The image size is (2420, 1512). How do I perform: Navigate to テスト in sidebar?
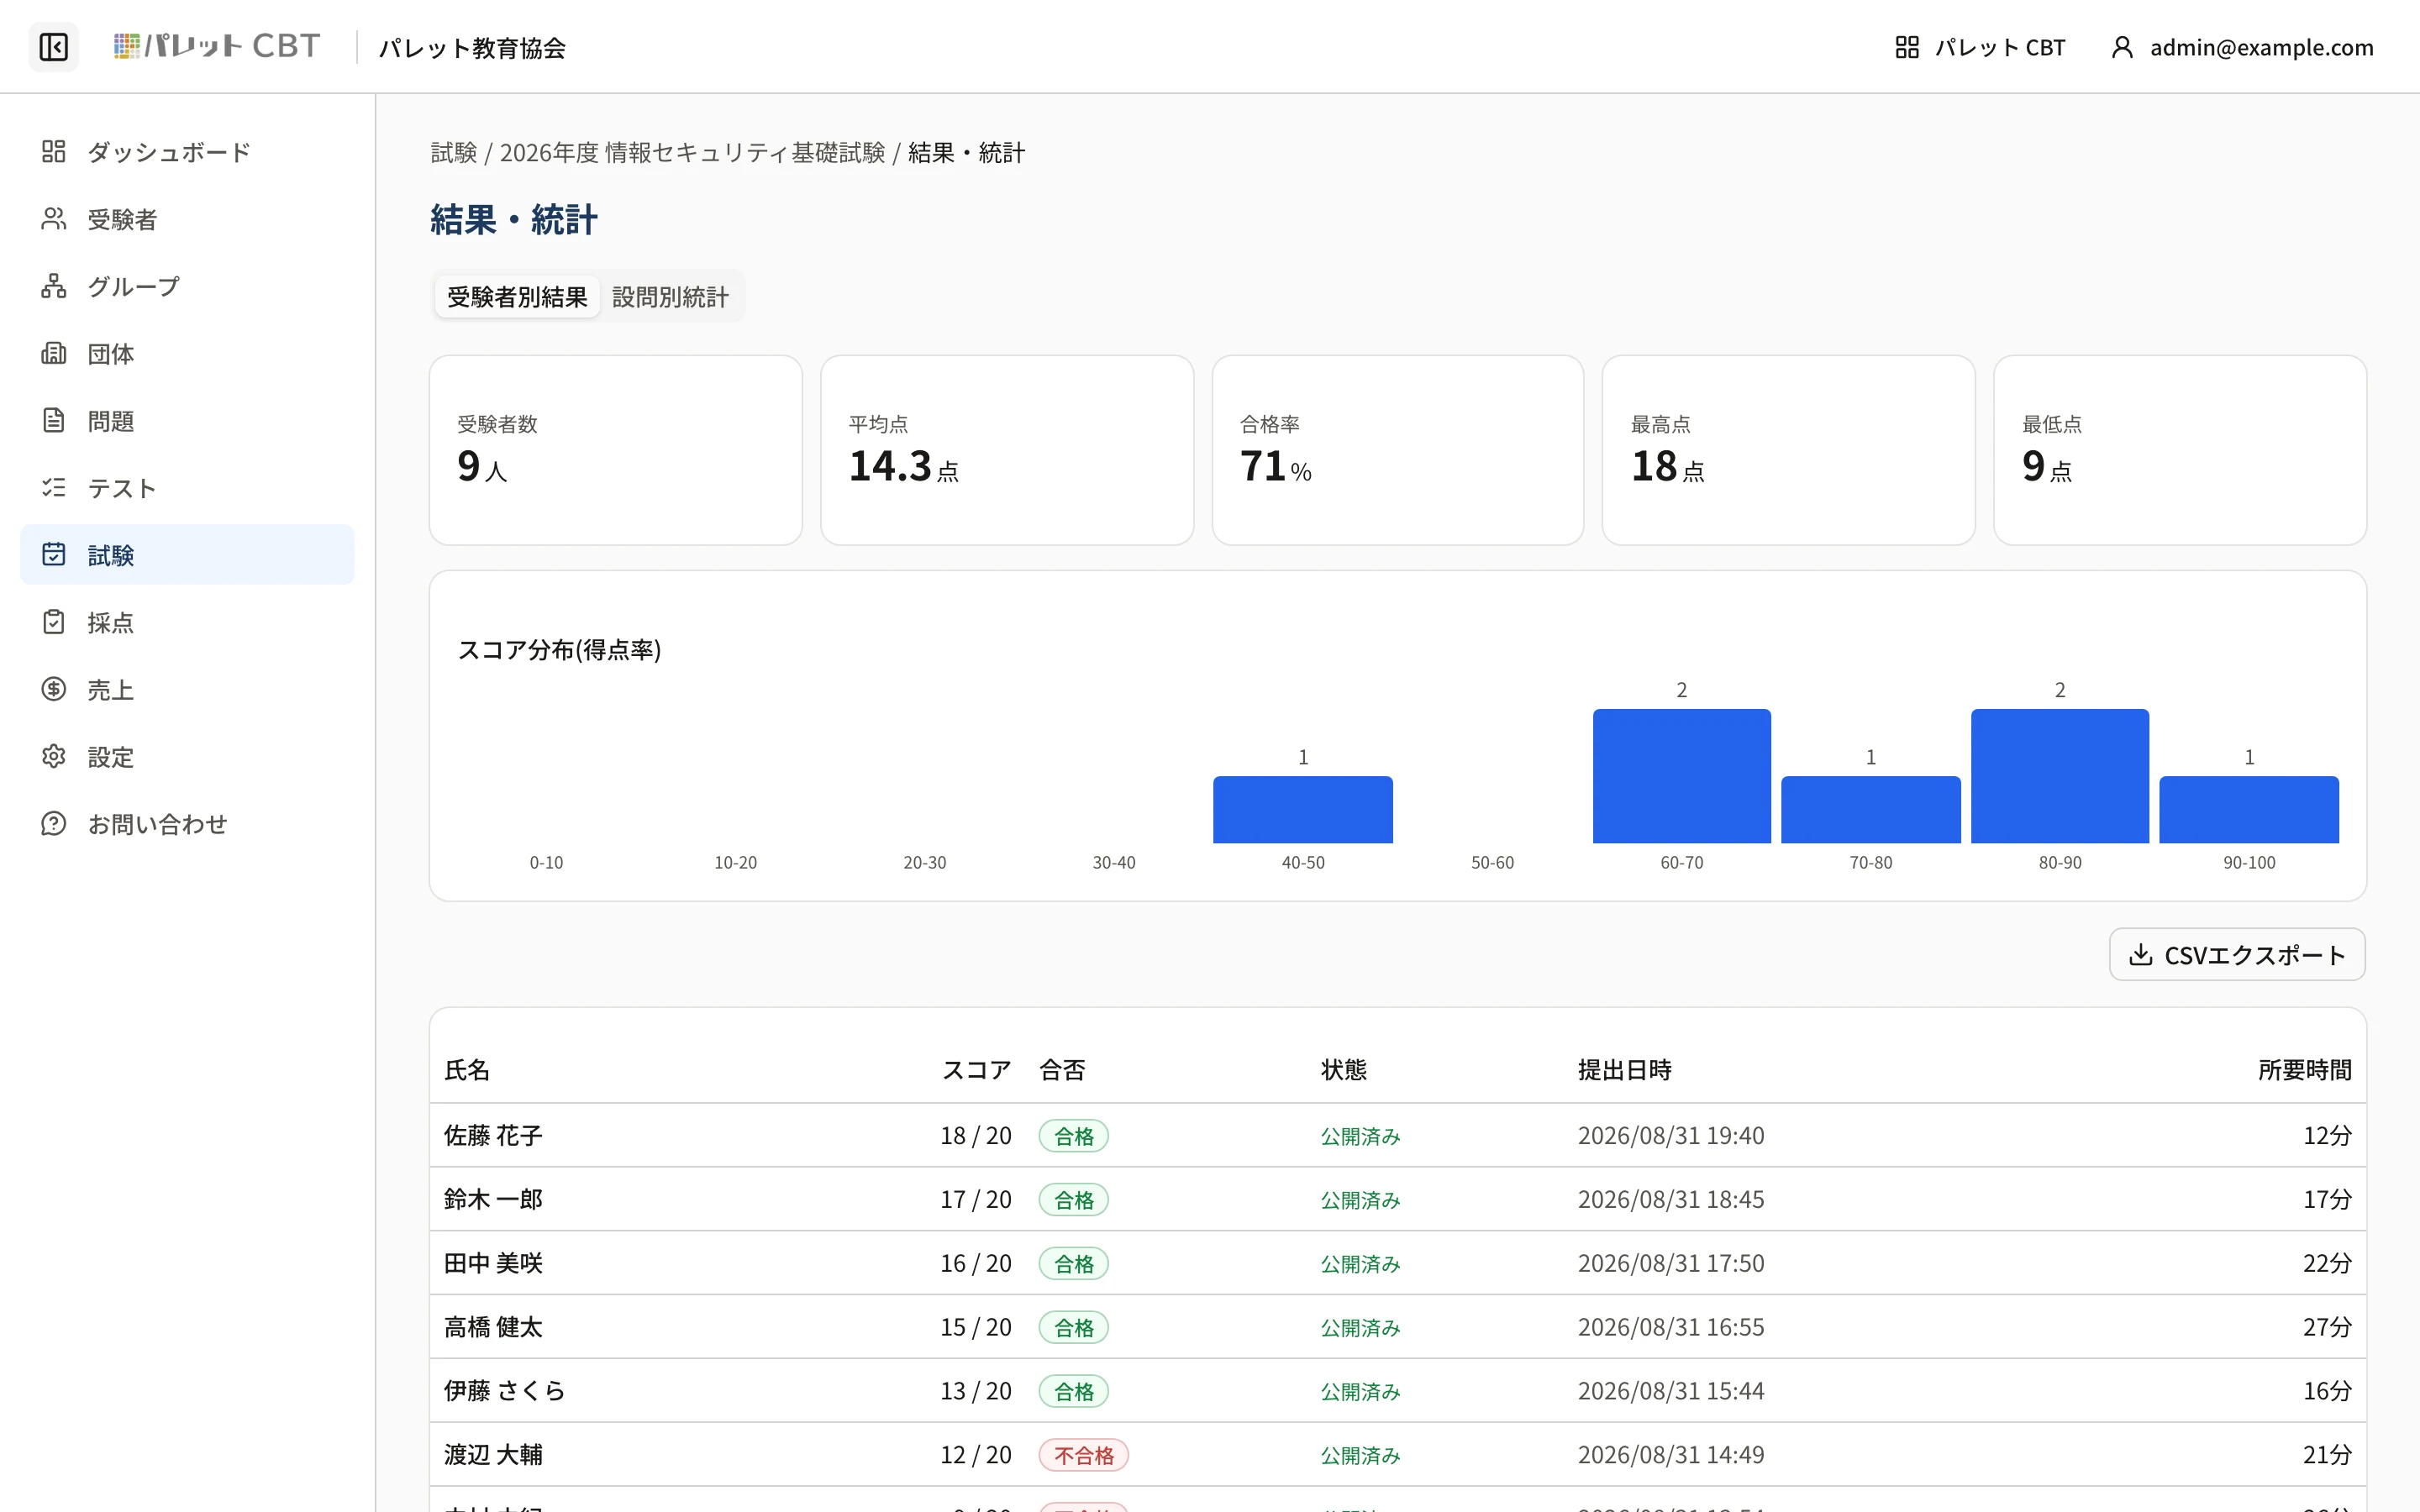(x=187, y=487)
